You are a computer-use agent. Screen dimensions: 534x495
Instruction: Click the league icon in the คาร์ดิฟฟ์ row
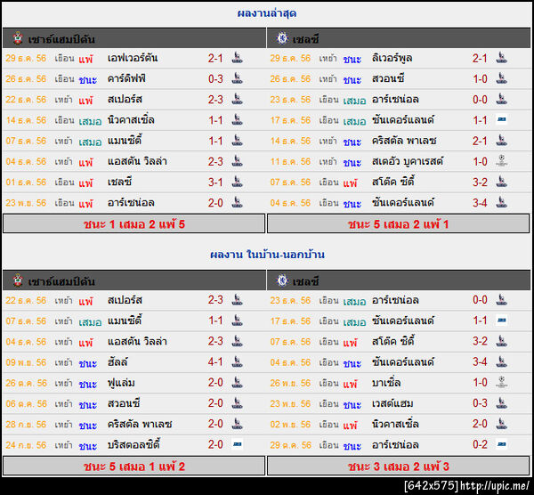pyautogui.click(x=237, y=78)
